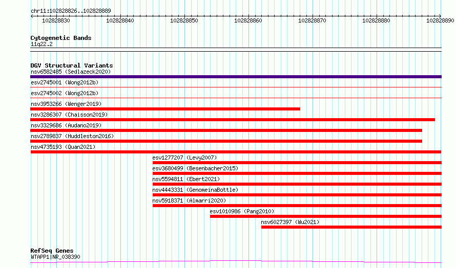
Task: Click ruler position 102828880
Action: 376,20
